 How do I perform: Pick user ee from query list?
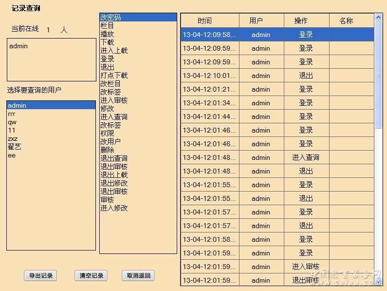[x=12, y=155]
